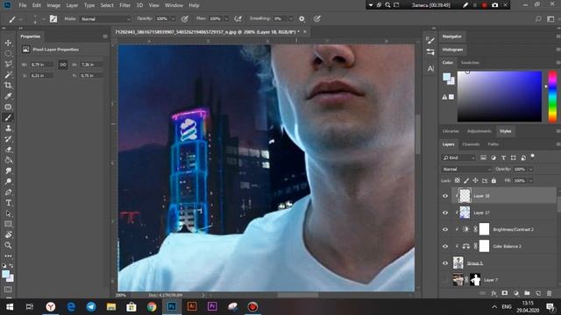Switch to the Paths tab

tap(493, 144)
